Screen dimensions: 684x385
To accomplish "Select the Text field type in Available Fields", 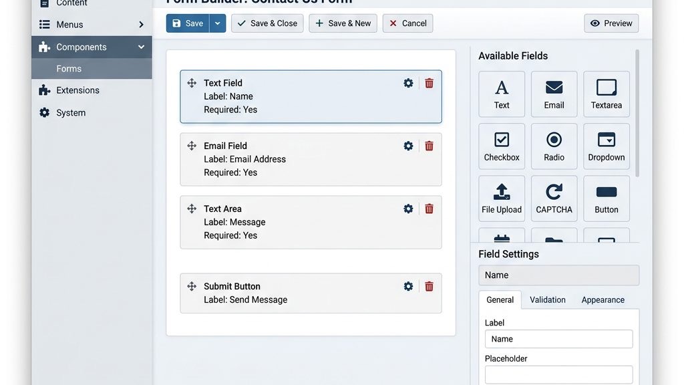I will click(x=502, y=94).
